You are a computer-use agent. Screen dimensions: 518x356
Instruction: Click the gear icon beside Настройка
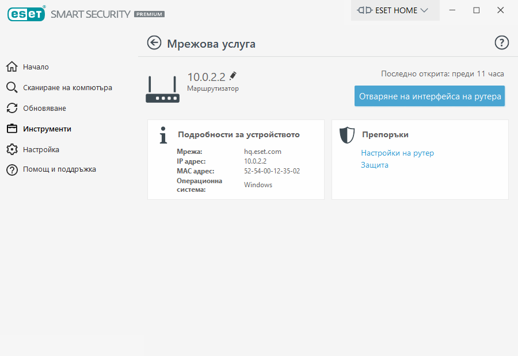click(x=12, y=149)
